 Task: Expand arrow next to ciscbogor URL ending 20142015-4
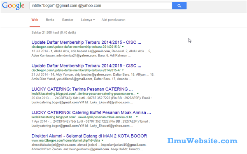pyautogui.click(x=123, y=70)
